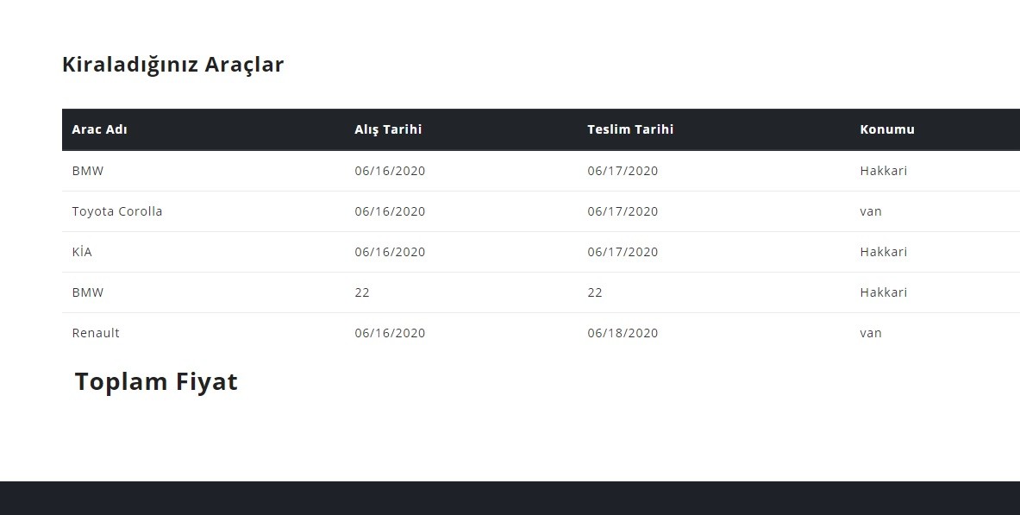Image resolution: width=1020 pixels, height=515 pixels.
Task: Click the Arac Adı column header
Action: pos(99,129)
